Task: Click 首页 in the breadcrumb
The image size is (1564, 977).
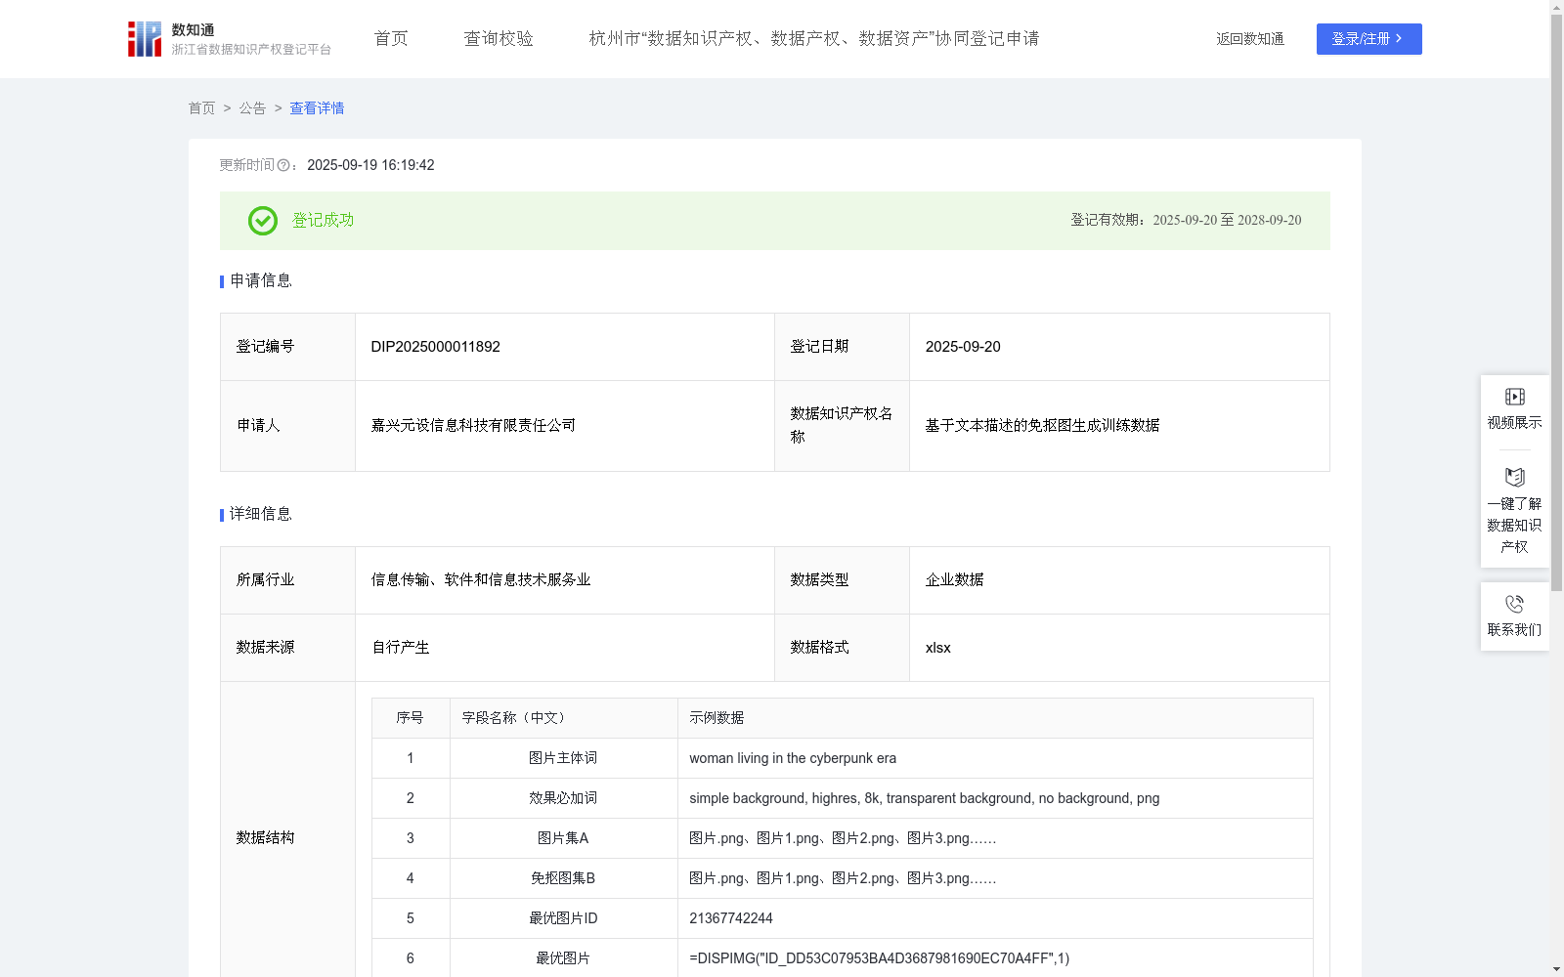Action: [x=201, y=108]
